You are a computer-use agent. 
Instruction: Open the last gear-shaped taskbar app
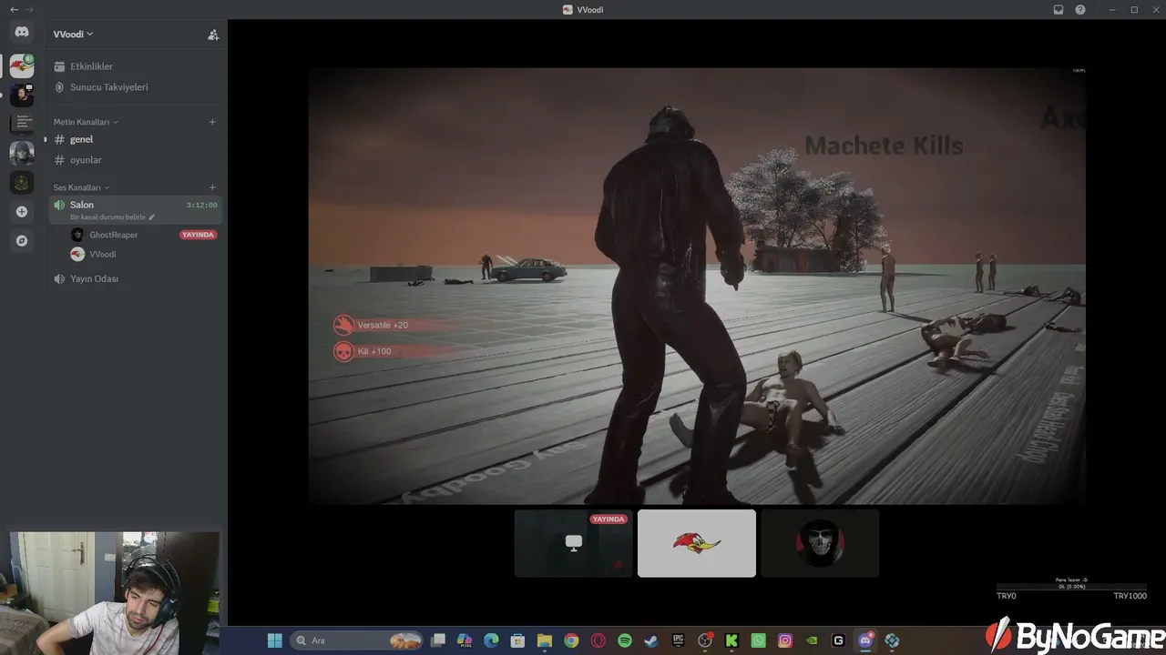(x=892, y=640)
